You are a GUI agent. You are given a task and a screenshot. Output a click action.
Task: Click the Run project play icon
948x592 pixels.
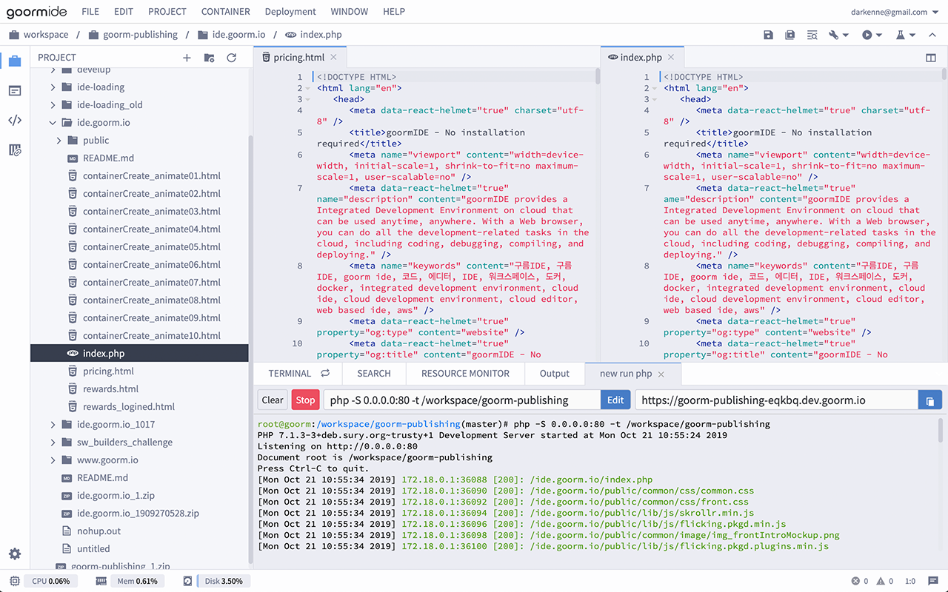[x=867, y=35]
